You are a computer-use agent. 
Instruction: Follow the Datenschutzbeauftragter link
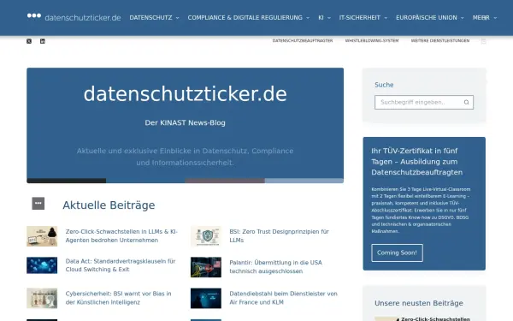coord(303,40)
